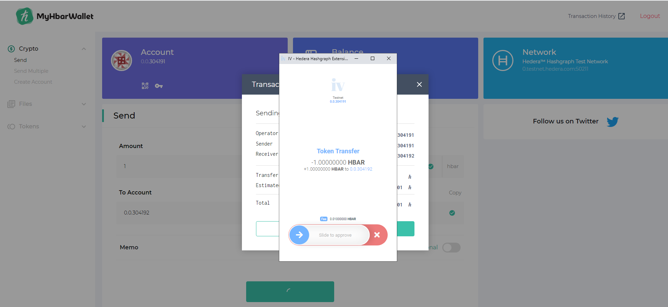668x307 pixels.
Task: Click the Files document sidebar icon
Action: pyautogui.click(x=11, y=104)
